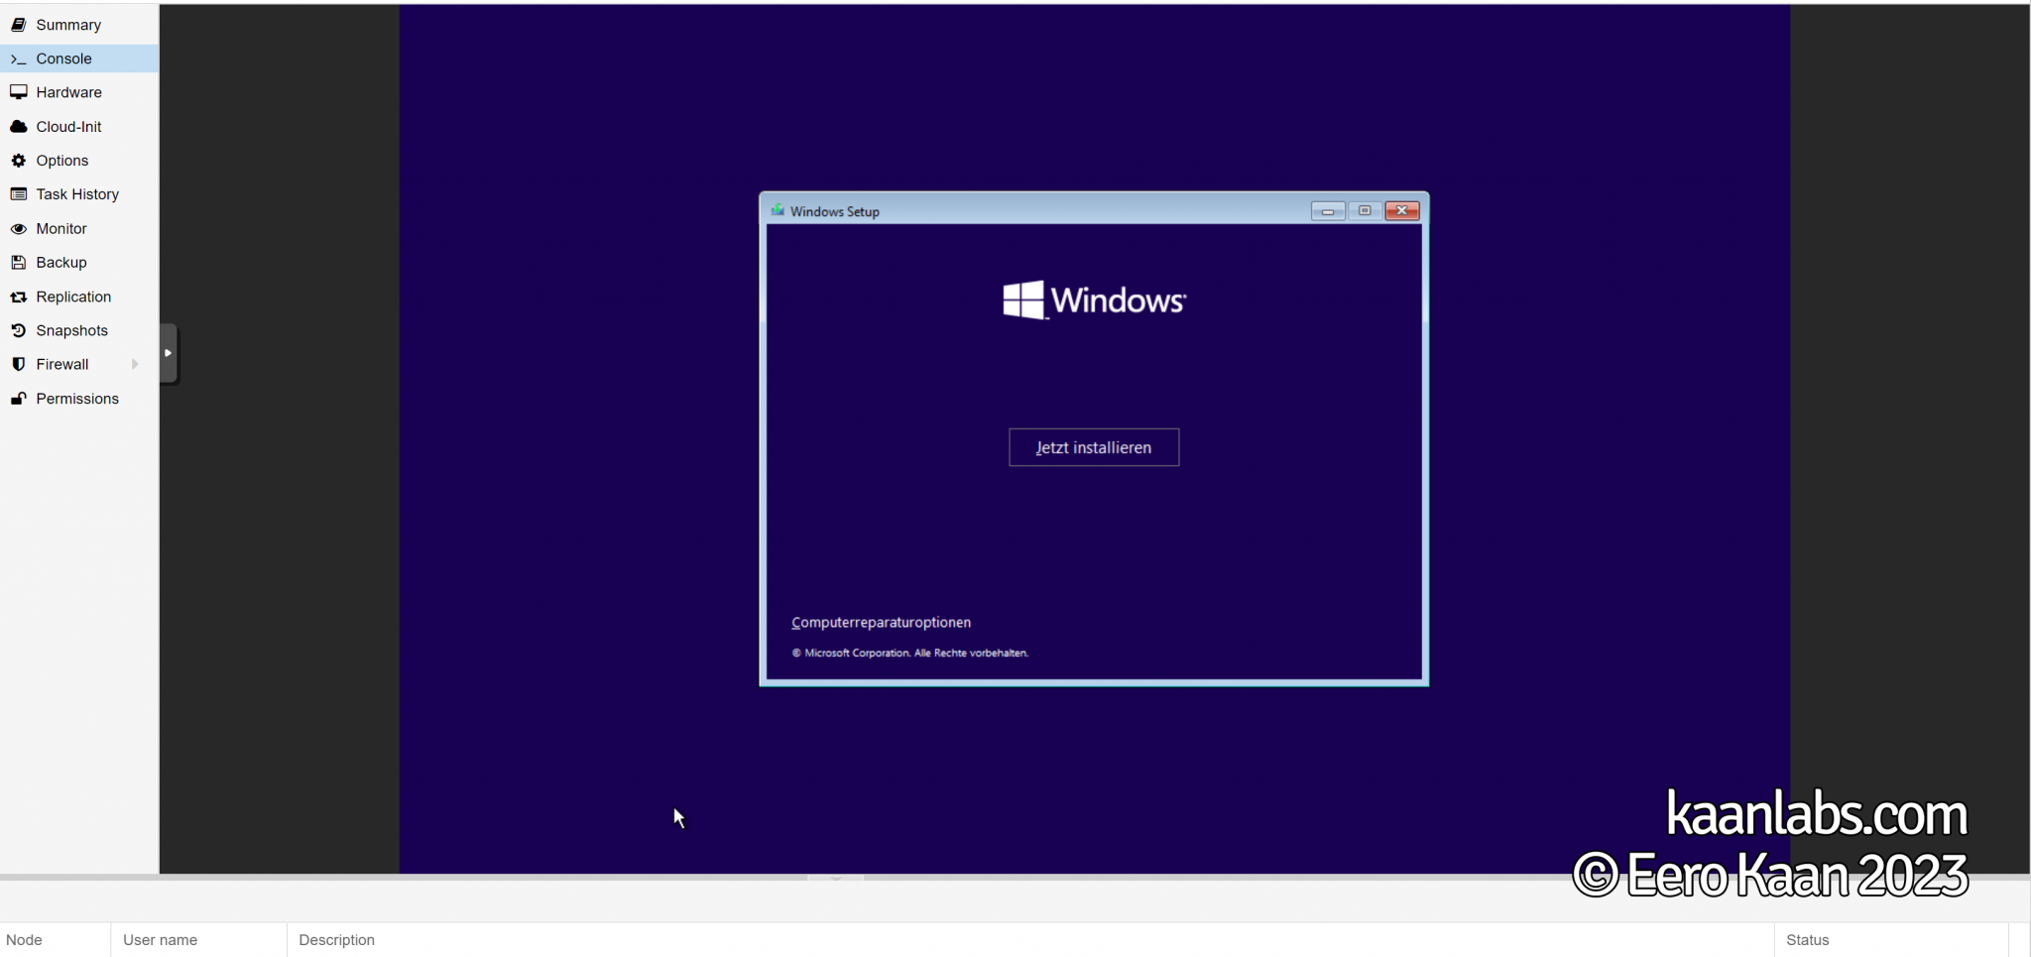The width and height of the screenshot is (2031, 957).
Task: Sort by the User name column header
Action: [199, 940]
